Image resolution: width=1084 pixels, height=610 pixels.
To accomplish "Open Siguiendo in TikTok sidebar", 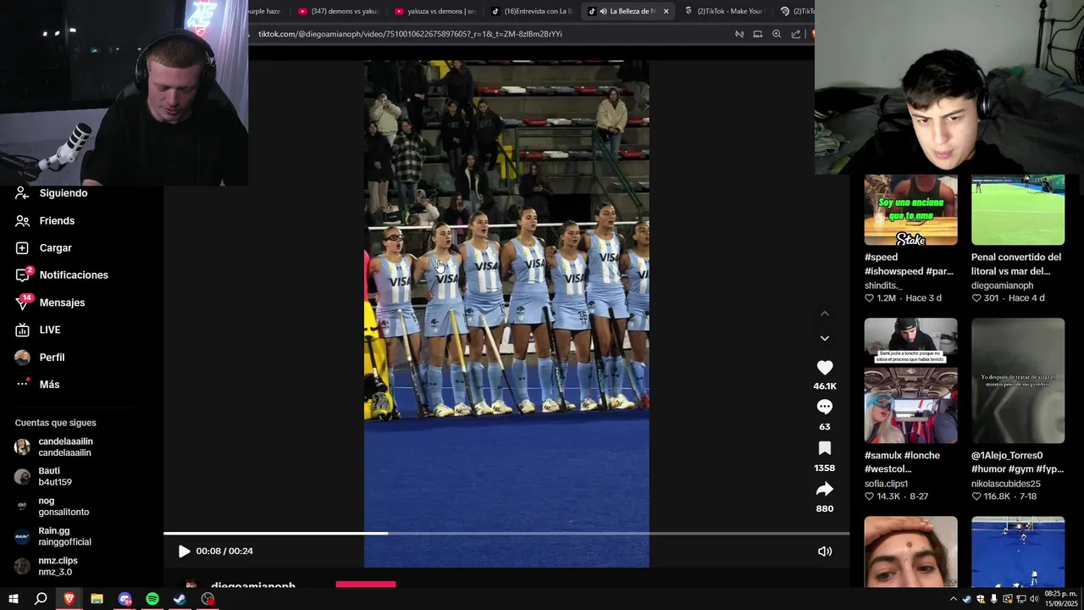I will pyautogui.click(x=63, y=193).
